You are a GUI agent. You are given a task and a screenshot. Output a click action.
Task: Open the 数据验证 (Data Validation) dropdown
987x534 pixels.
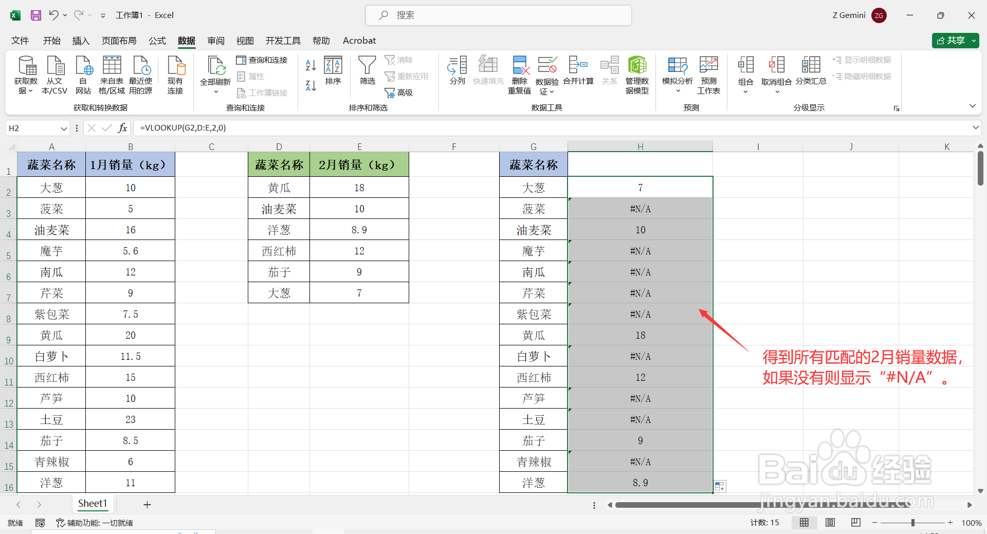tap(547, 73)
